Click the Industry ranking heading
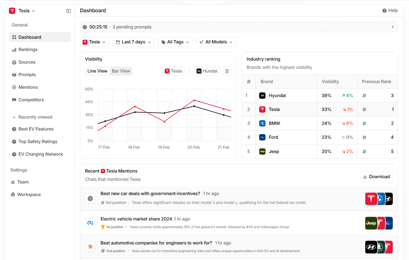Viewport: 409px width, 260px height. 263,59
